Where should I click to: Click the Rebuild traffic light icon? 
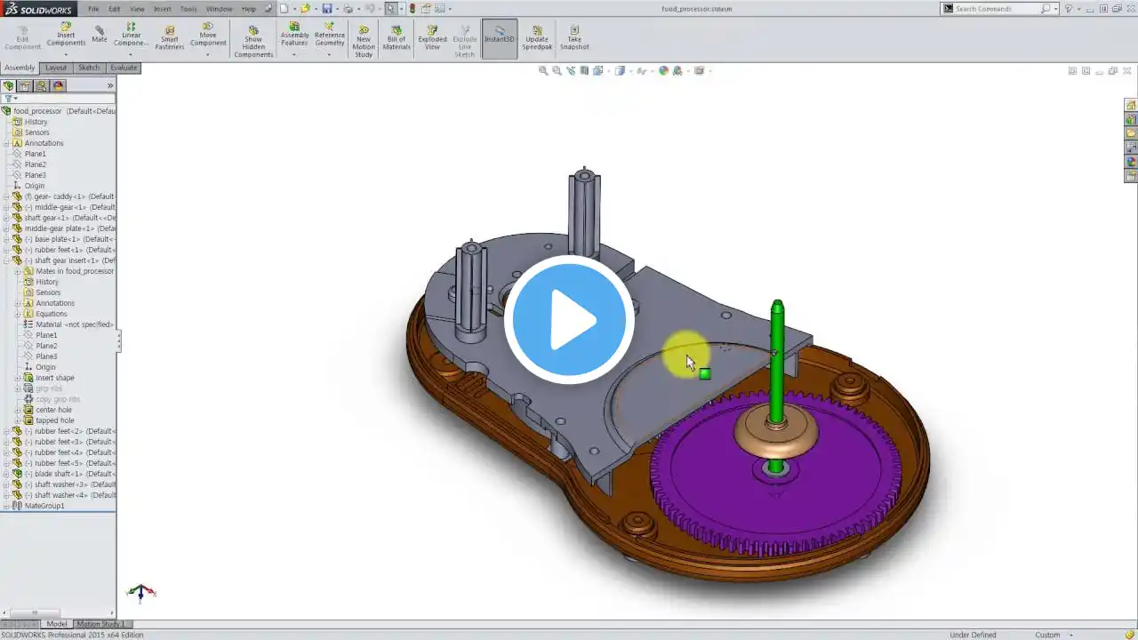tap(412, 8)
